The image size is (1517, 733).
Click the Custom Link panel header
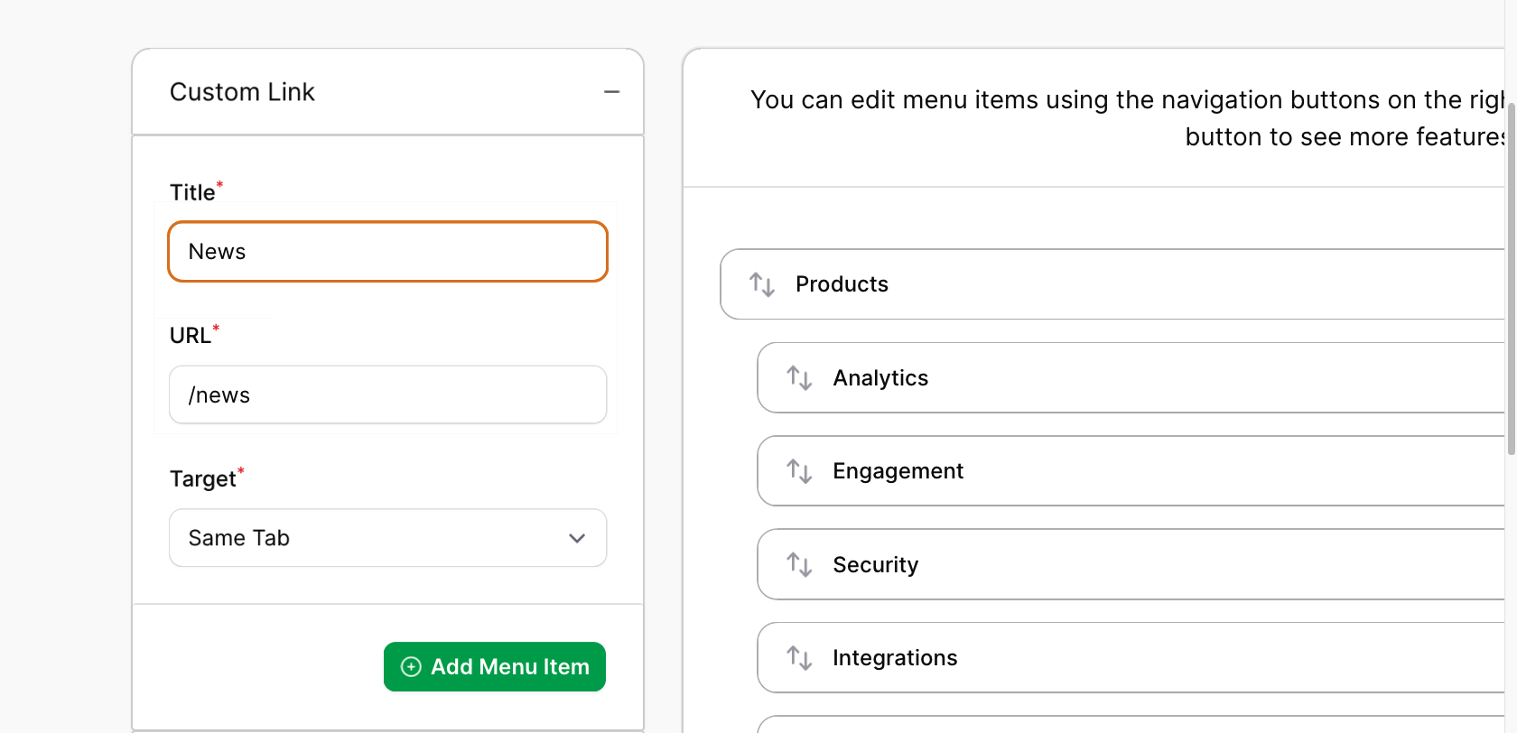coord(361,92)
